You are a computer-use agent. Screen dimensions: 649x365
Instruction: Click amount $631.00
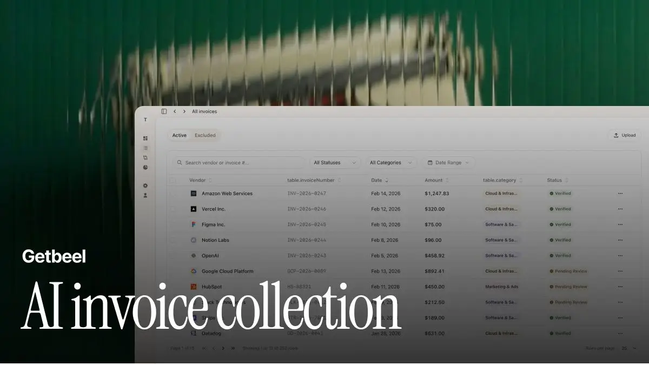434,334
